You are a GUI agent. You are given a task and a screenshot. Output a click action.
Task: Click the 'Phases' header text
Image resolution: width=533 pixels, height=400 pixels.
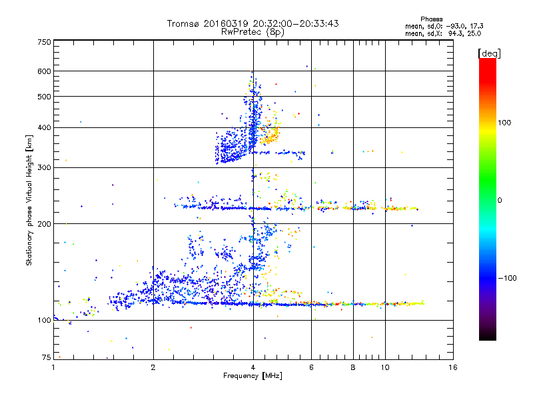click(431, 19)
